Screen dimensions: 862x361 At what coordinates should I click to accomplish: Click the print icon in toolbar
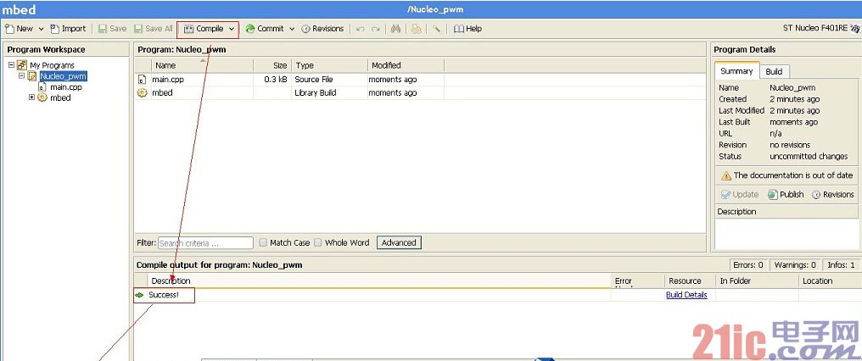[417, 29]
